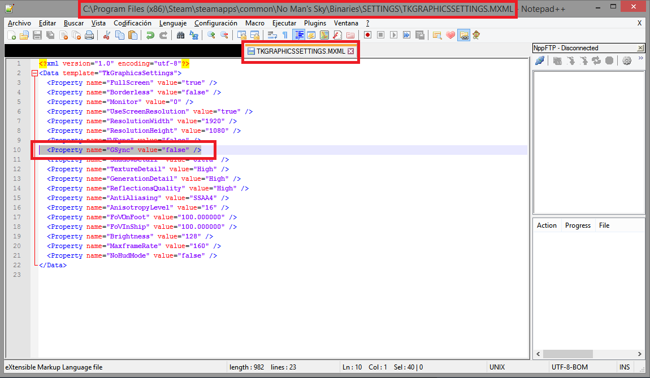The image size is (650, 378).
Task: Open the Codificación menu
Action: [132, 23]
